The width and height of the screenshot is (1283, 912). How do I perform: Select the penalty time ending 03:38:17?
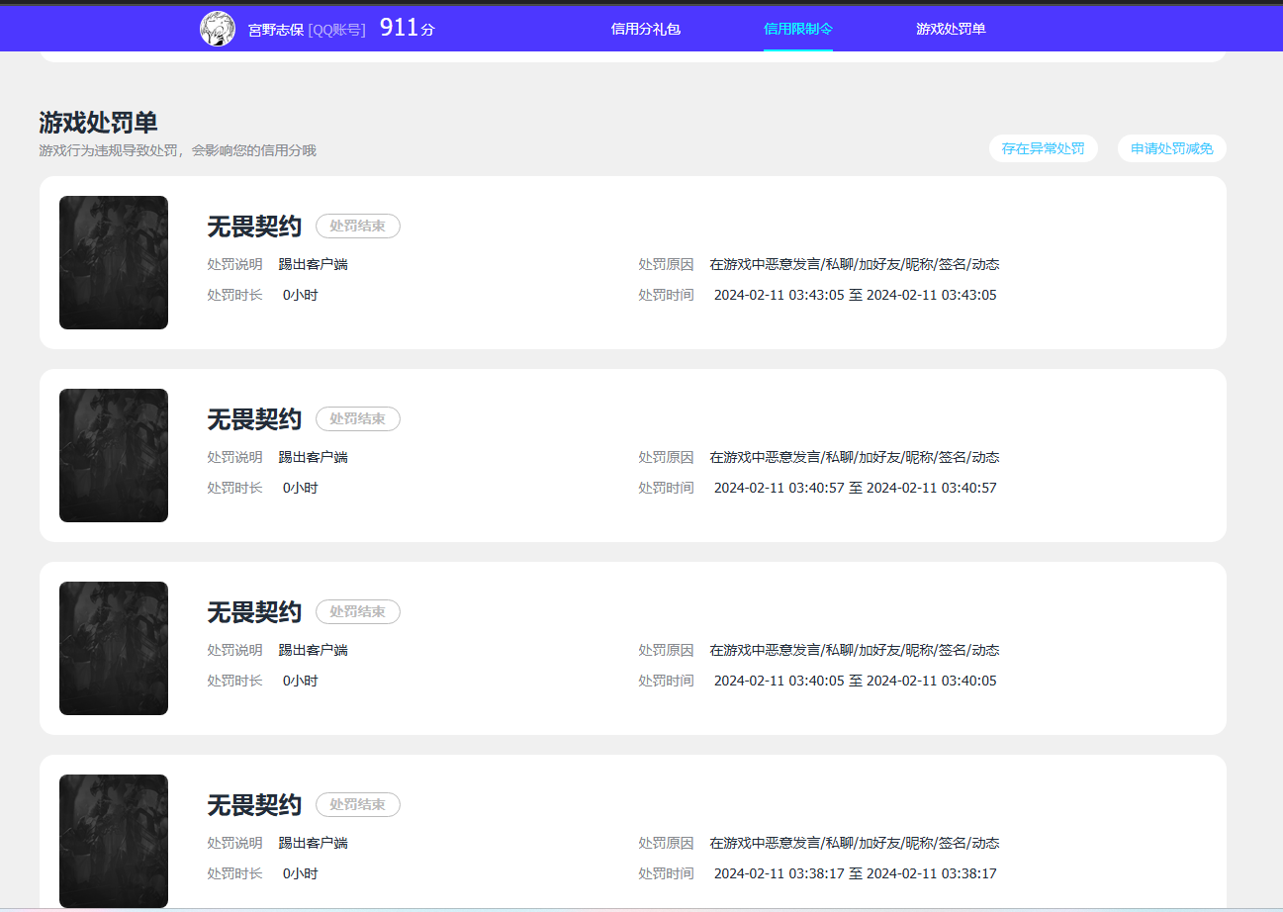click(856, 873)
